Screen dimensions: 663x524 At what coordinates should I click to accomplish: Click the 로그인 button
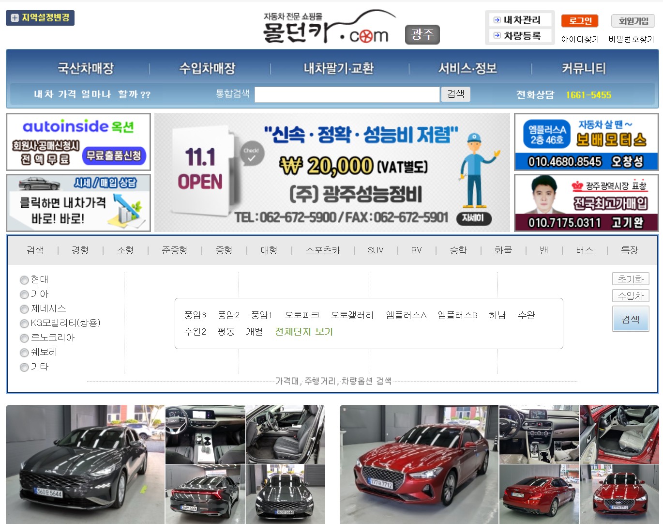tap(579, 21)
